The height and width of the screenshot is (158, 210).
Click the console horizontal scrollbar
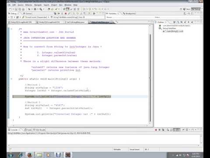tap(104, 146)
